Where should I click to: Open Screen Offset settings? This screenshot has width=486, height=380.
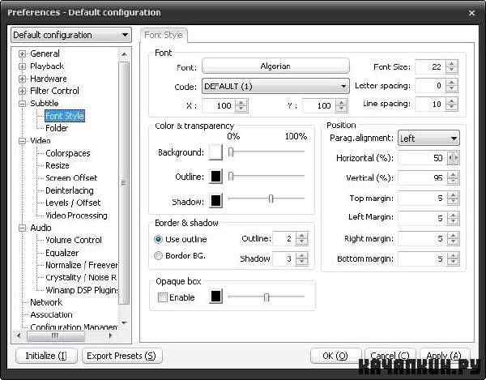pyautogui.click(x=71, y=178)
